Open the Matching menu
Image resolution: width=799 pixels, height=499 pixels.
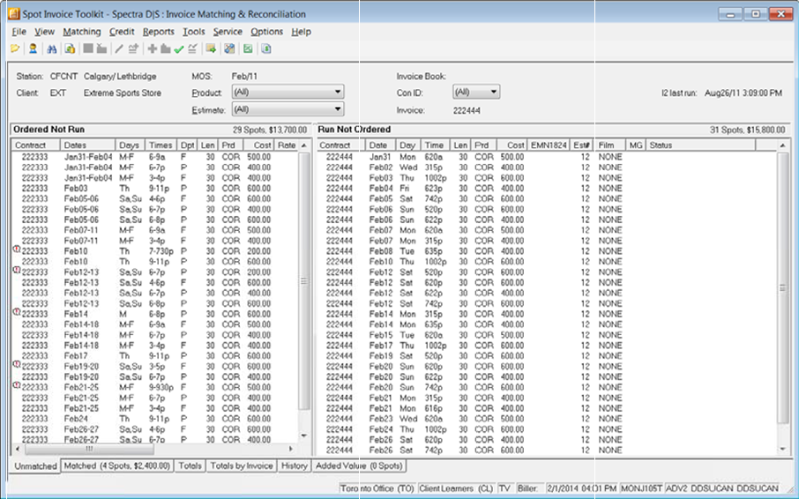click(81, 32)
